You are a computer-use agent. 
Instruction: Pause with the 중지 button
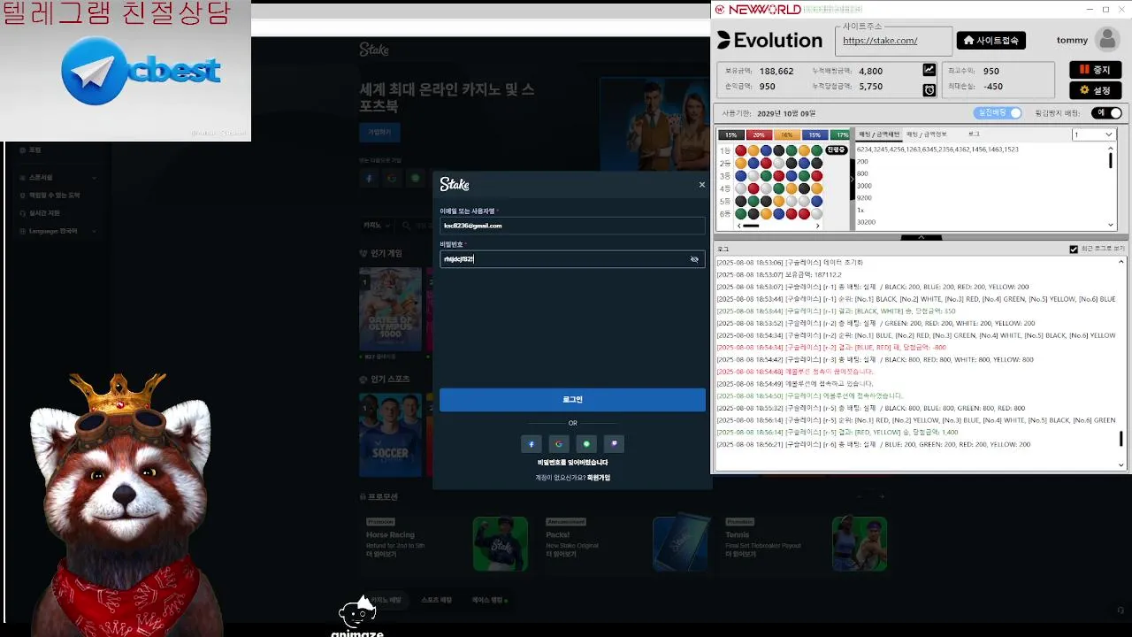click(x=1095, y=70)
